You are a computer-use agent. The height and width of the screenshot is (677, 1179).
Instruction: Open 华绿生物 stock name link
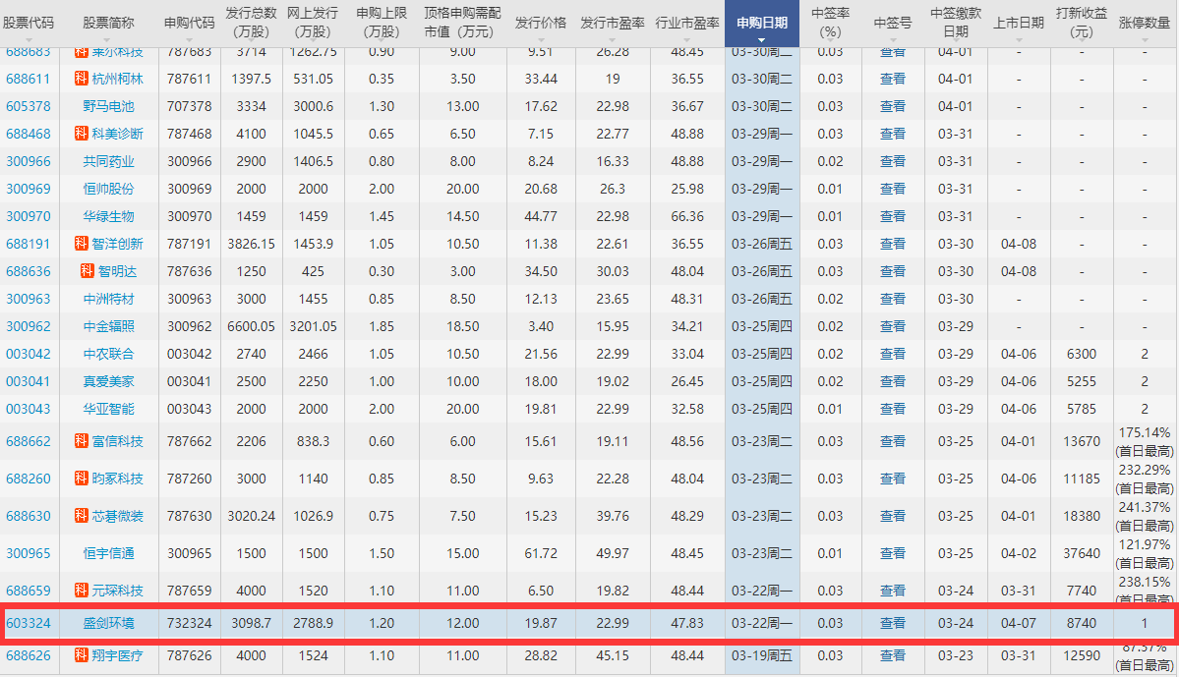point(108,216)
